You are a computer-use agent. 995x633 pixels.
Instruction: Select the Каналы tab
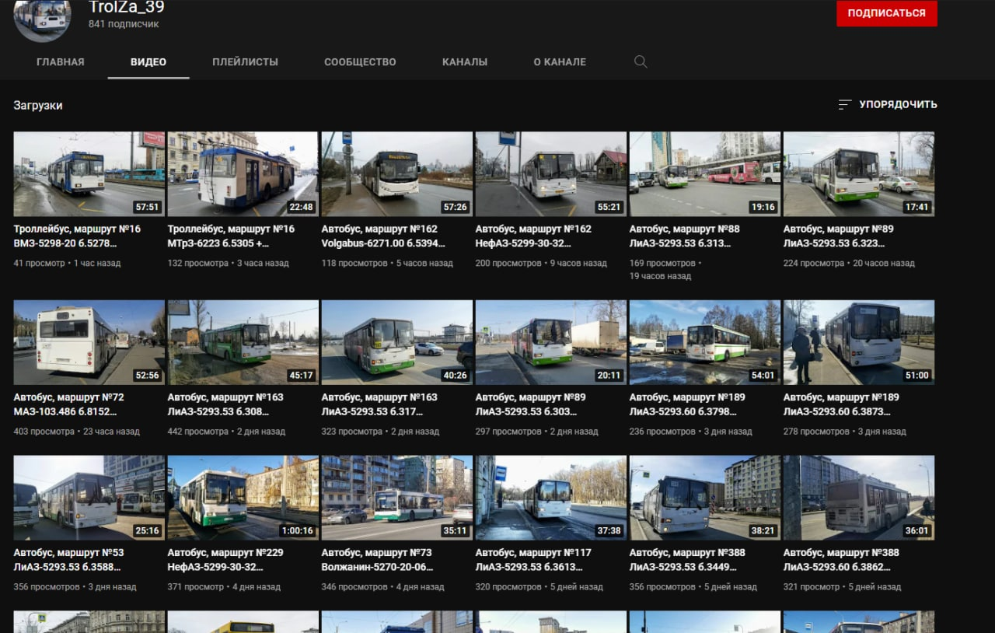pos(465,62)
